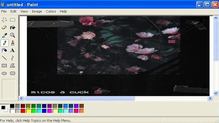The height and width of the screenshot is (123, 219).
Task: Click the horizontal scrollbar right arrow
Action: click(x=210, y=98)
